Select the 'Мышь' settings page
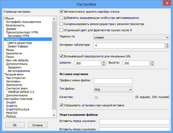Viewport: 173px width, 133px height. tap(10, 50)
